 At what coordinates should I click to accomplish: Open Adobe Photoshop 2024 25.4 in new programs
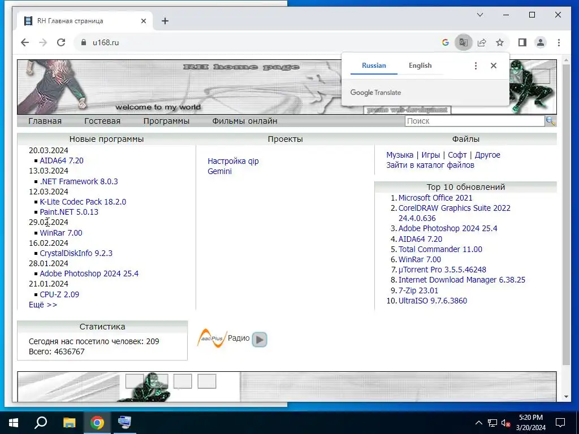point(89,274)
